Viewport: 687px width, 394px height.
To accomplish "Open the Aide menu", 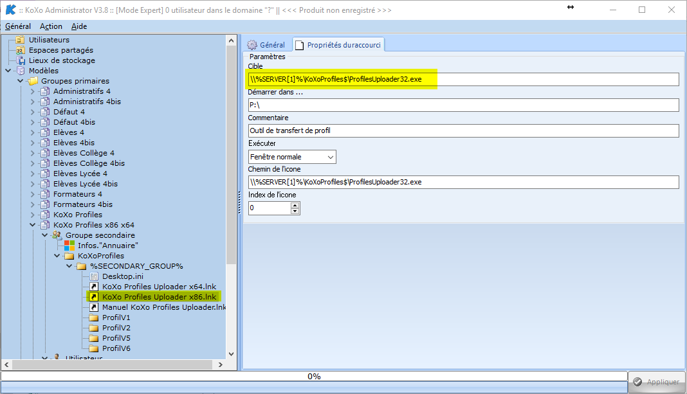I will click(x=79, y=26).
